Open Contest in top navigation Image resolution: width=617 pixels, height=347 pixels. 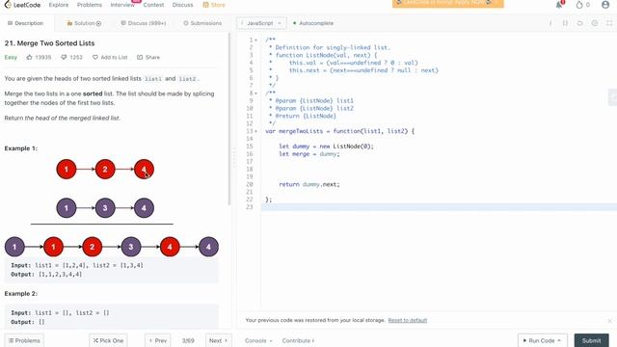click(153, 5)
